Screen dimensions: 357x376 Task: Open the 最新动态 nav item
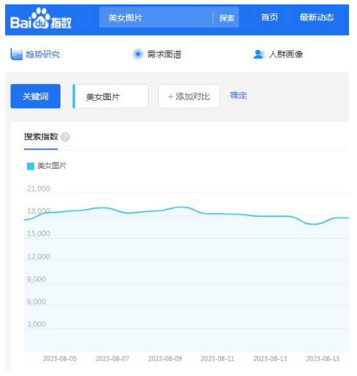click(316, 18)
